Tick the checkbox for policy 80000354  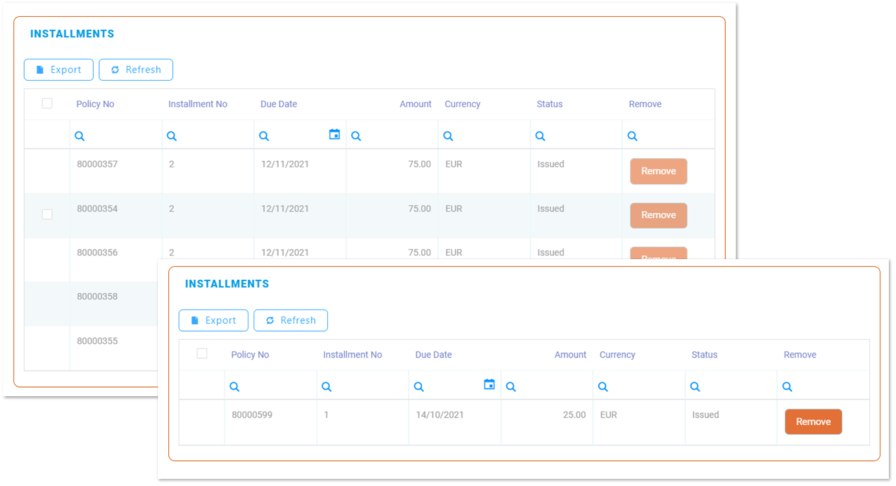[x=47, y=215]
